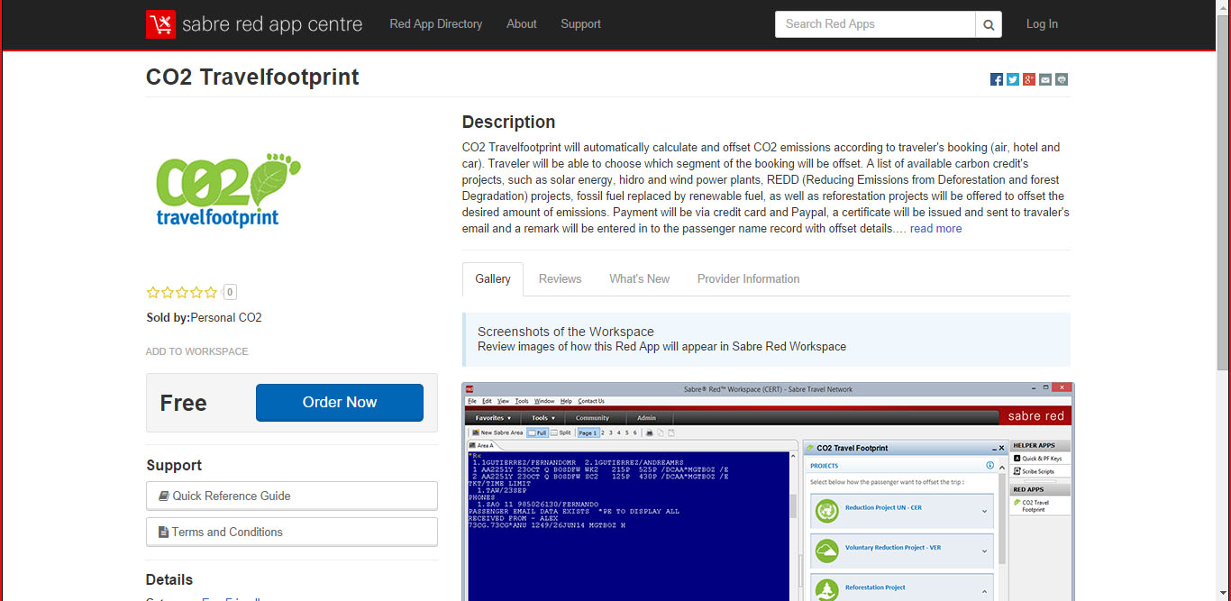Click the Screenshots of the Workspace heading
This screenshot has width=1231, height=601.
point(566,332)
